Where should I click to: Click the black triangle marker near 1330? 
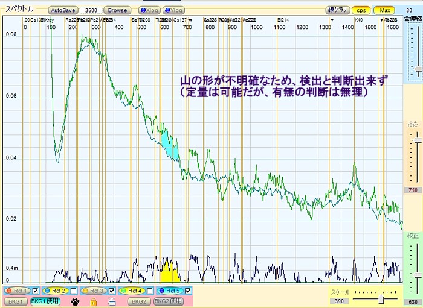[x=332, y=20]
